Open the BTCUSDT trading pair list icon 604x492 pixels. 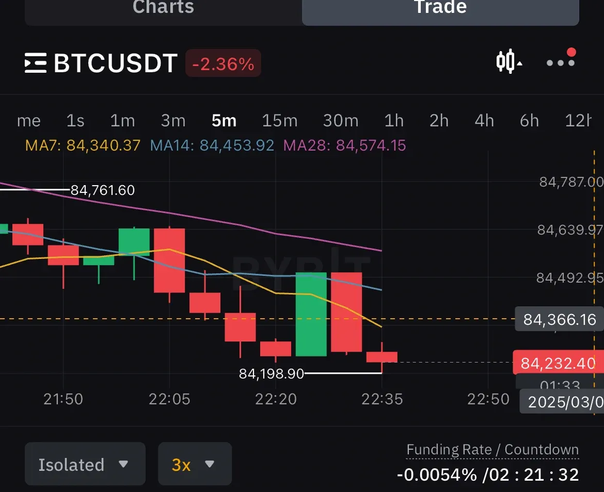click(x=36, y=63)
